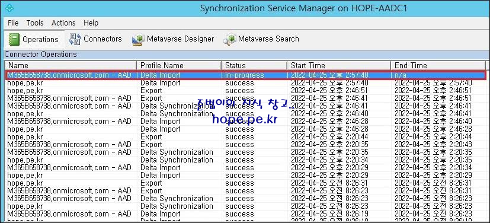Select hope.pe.kr Delta Import row started 오후 2:57:40

click(245, 83)
